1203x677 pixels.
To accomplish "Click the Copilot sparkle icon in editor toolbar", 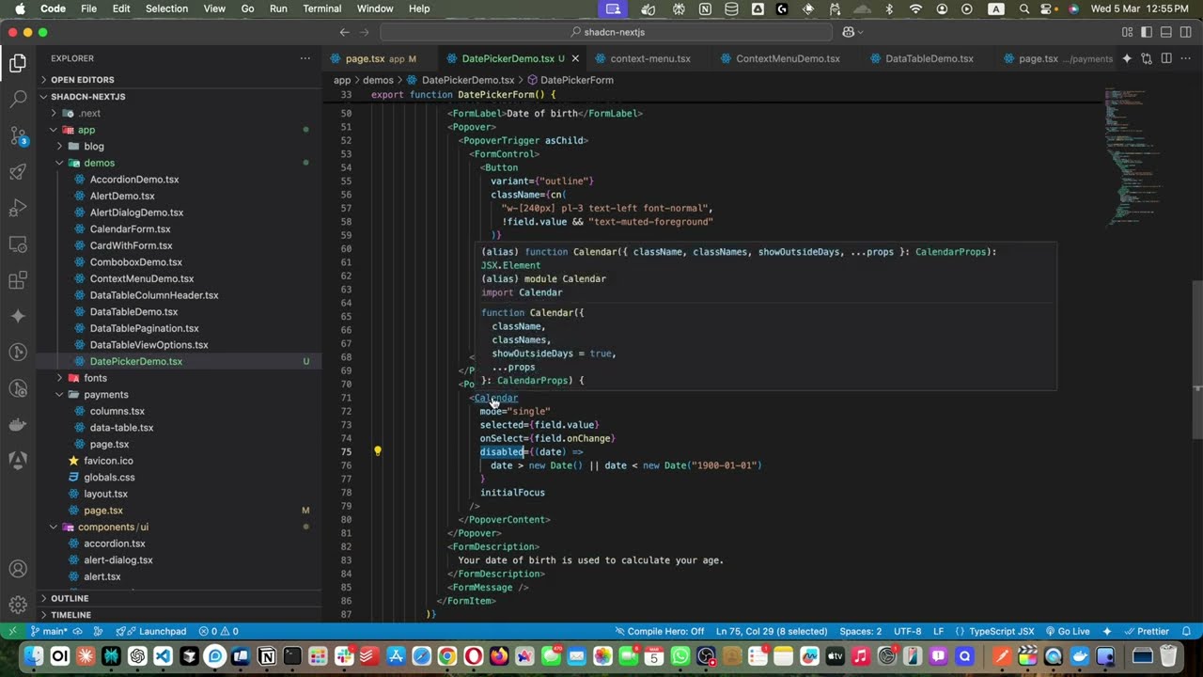I will click(x=1126, y=58).
